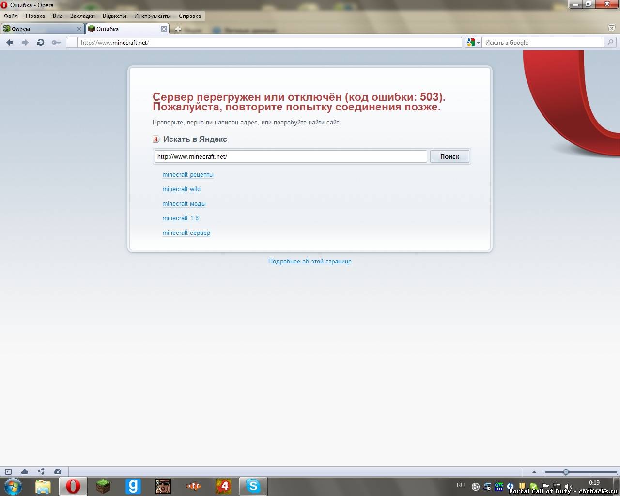Go back to the previous page

point(10,43)
